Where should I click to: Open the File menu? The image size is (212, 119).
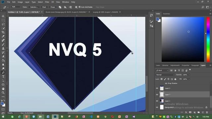[x=9, y=2]
